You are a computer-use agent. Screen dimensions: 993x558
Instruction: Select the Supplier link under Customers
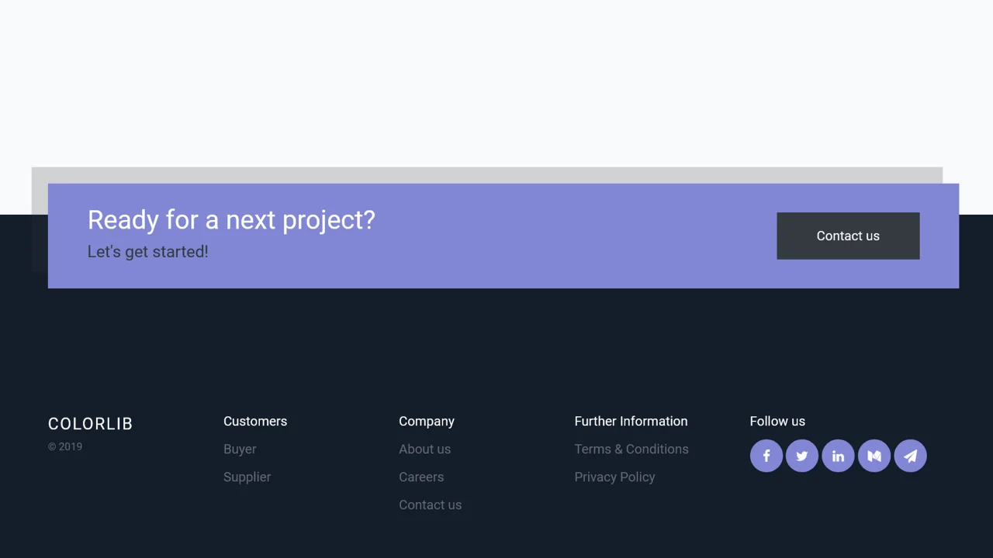[x=247, y=477]
